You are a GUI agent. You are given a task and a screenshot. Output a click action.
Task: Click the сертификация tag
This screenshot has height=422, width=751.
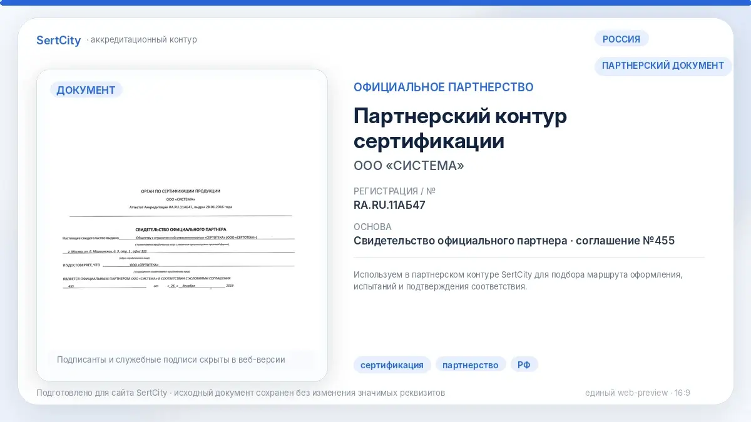392,365
